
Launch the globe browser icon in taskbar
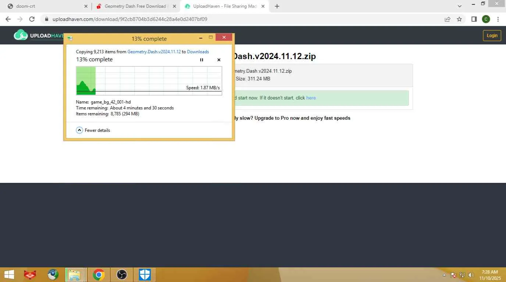coord(53,275)
